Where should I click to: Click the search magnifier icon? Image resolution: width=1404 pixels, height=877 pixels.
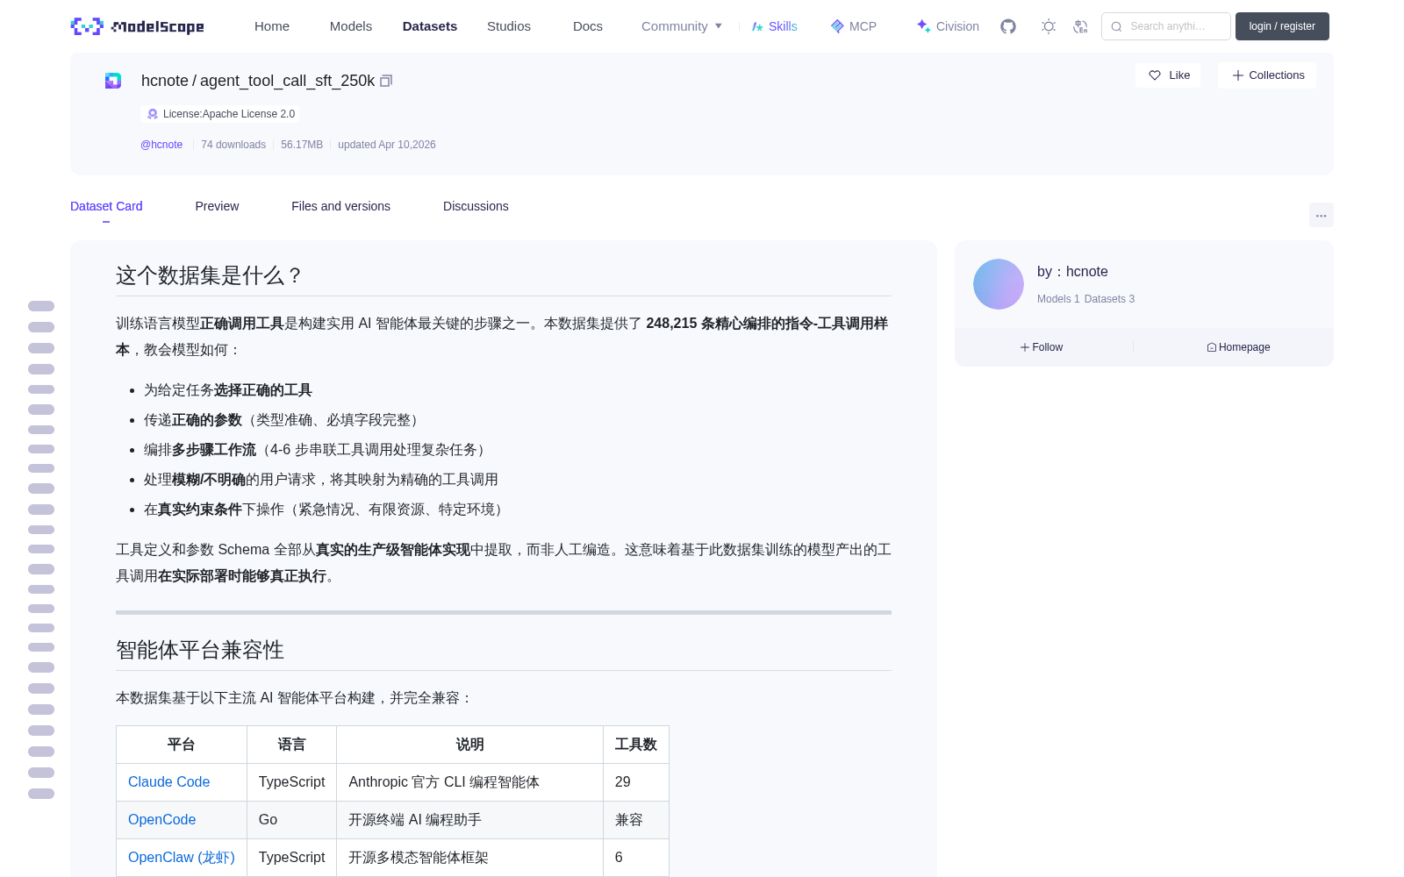1117,26
